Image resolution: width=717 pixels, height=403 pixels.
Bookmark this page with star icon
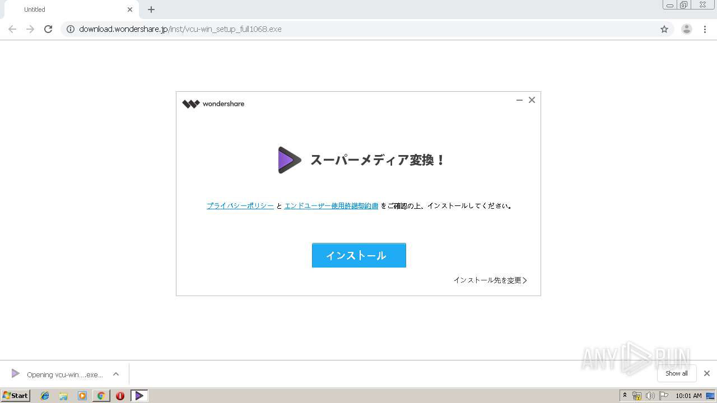[x=664, y=29]
